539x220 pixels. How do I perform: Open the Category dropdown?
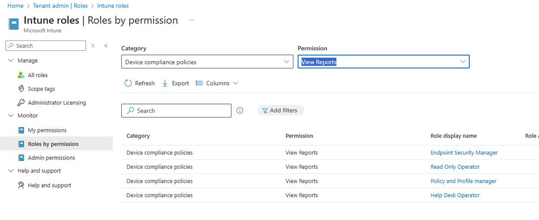pyautogui.click(x=207, y=62)
